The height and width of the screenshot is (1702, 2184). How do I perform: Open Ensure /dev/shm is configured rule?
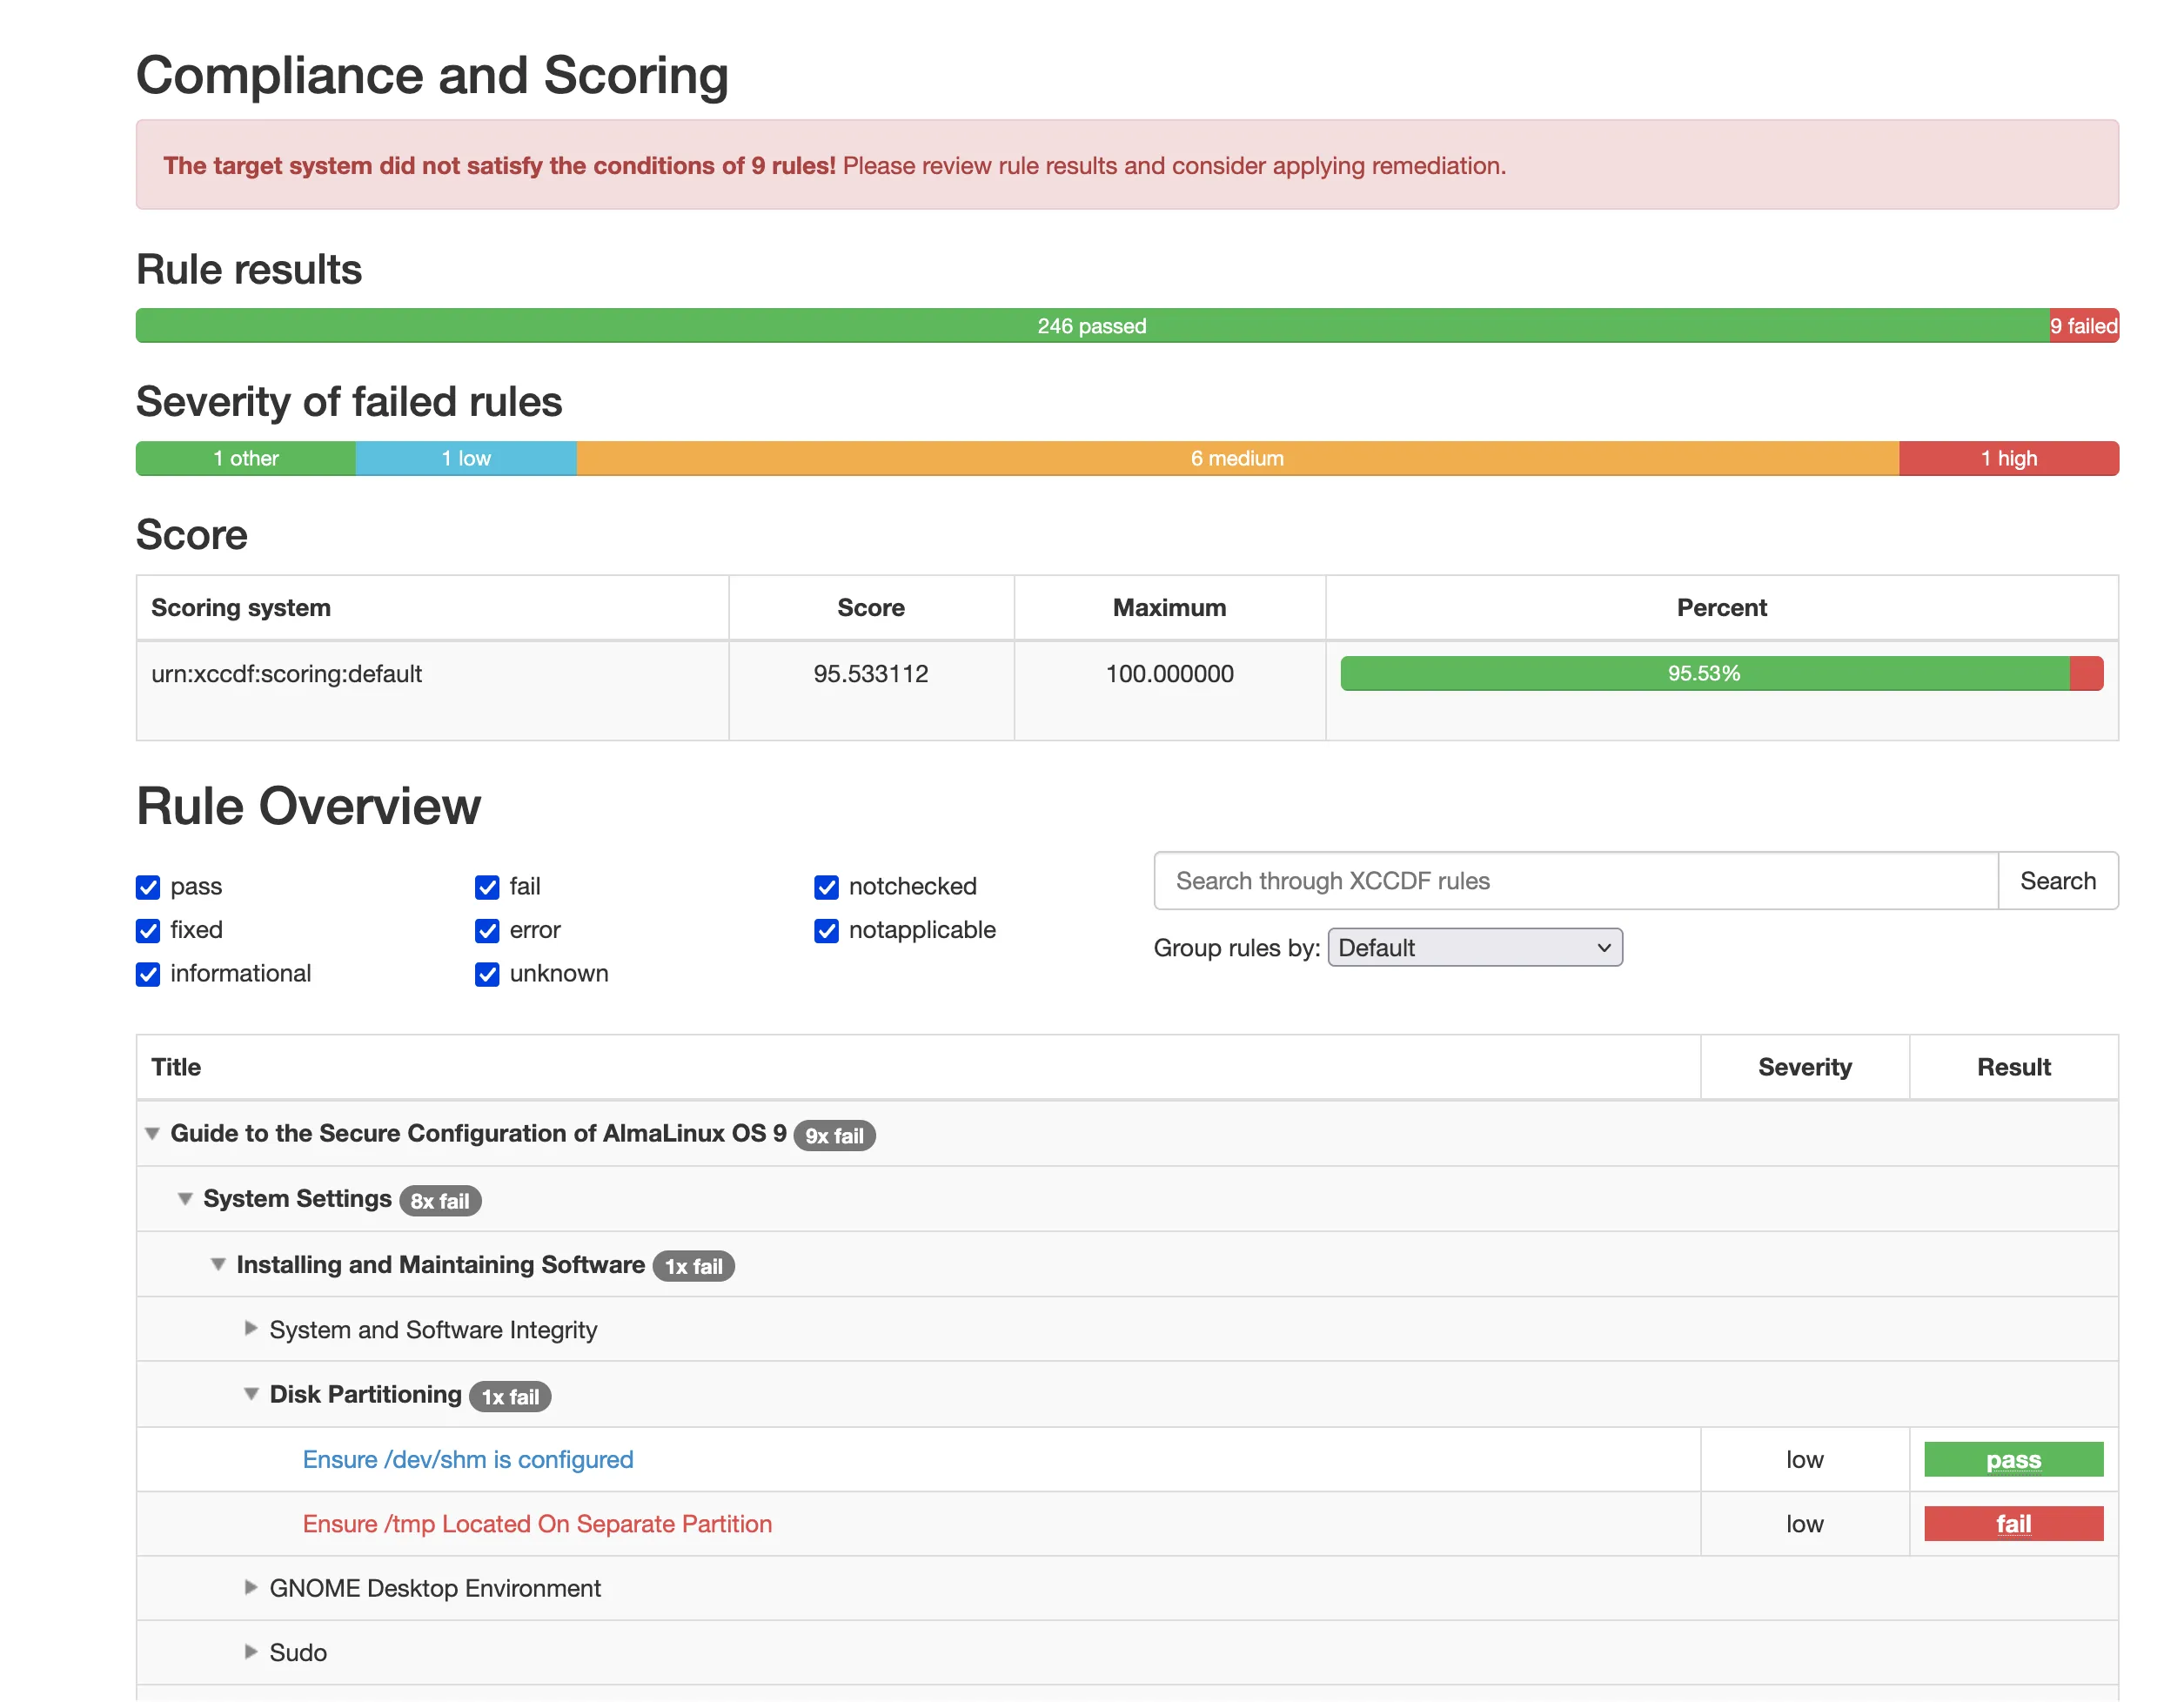[467, 1459]
